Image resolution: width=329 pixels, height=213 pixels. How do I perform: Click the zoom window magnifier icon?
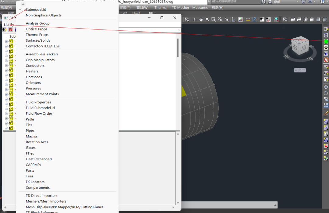214,19
